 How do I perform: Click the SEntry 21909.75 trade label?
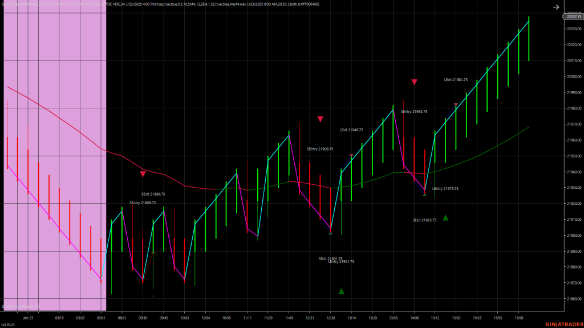click(320, 149)
